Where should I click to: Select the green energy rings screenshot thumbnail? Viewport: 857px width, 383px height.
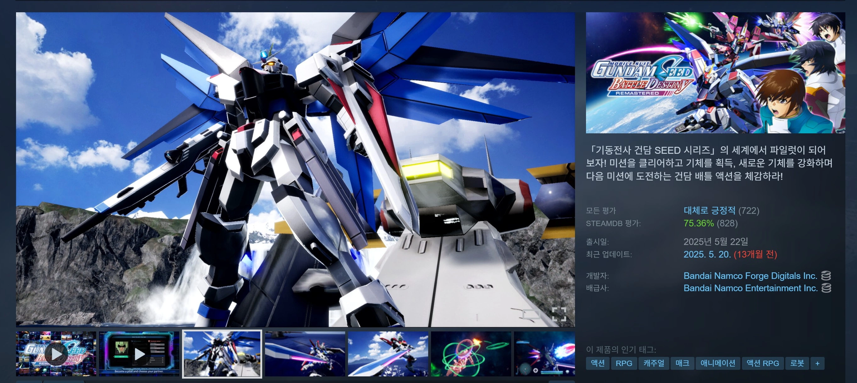click(471, 354)
